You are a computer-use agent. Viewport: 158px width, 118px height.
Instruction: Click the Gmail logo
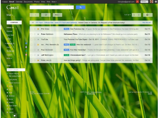[12, 7]
